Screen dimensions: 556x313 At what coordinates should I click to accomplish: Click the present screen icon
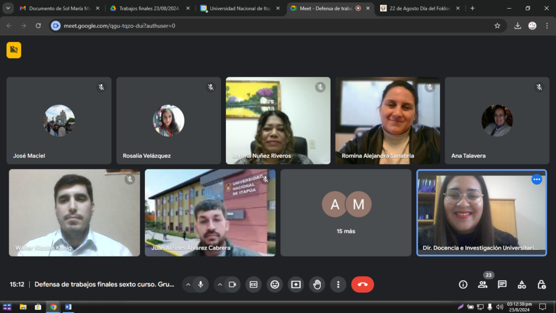click(296, 284)
